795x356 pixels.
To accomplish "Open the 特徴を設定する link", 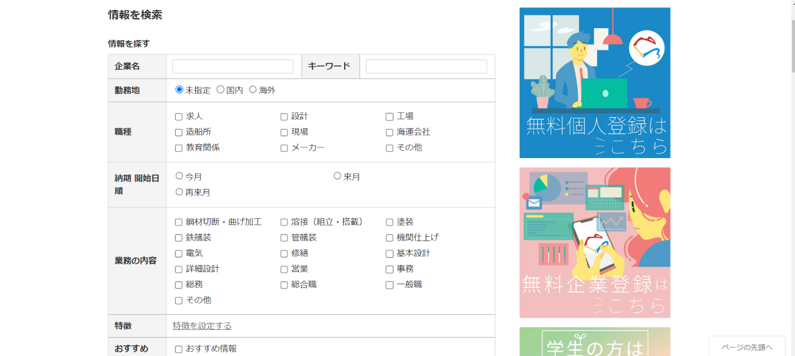I will (202, 326).
